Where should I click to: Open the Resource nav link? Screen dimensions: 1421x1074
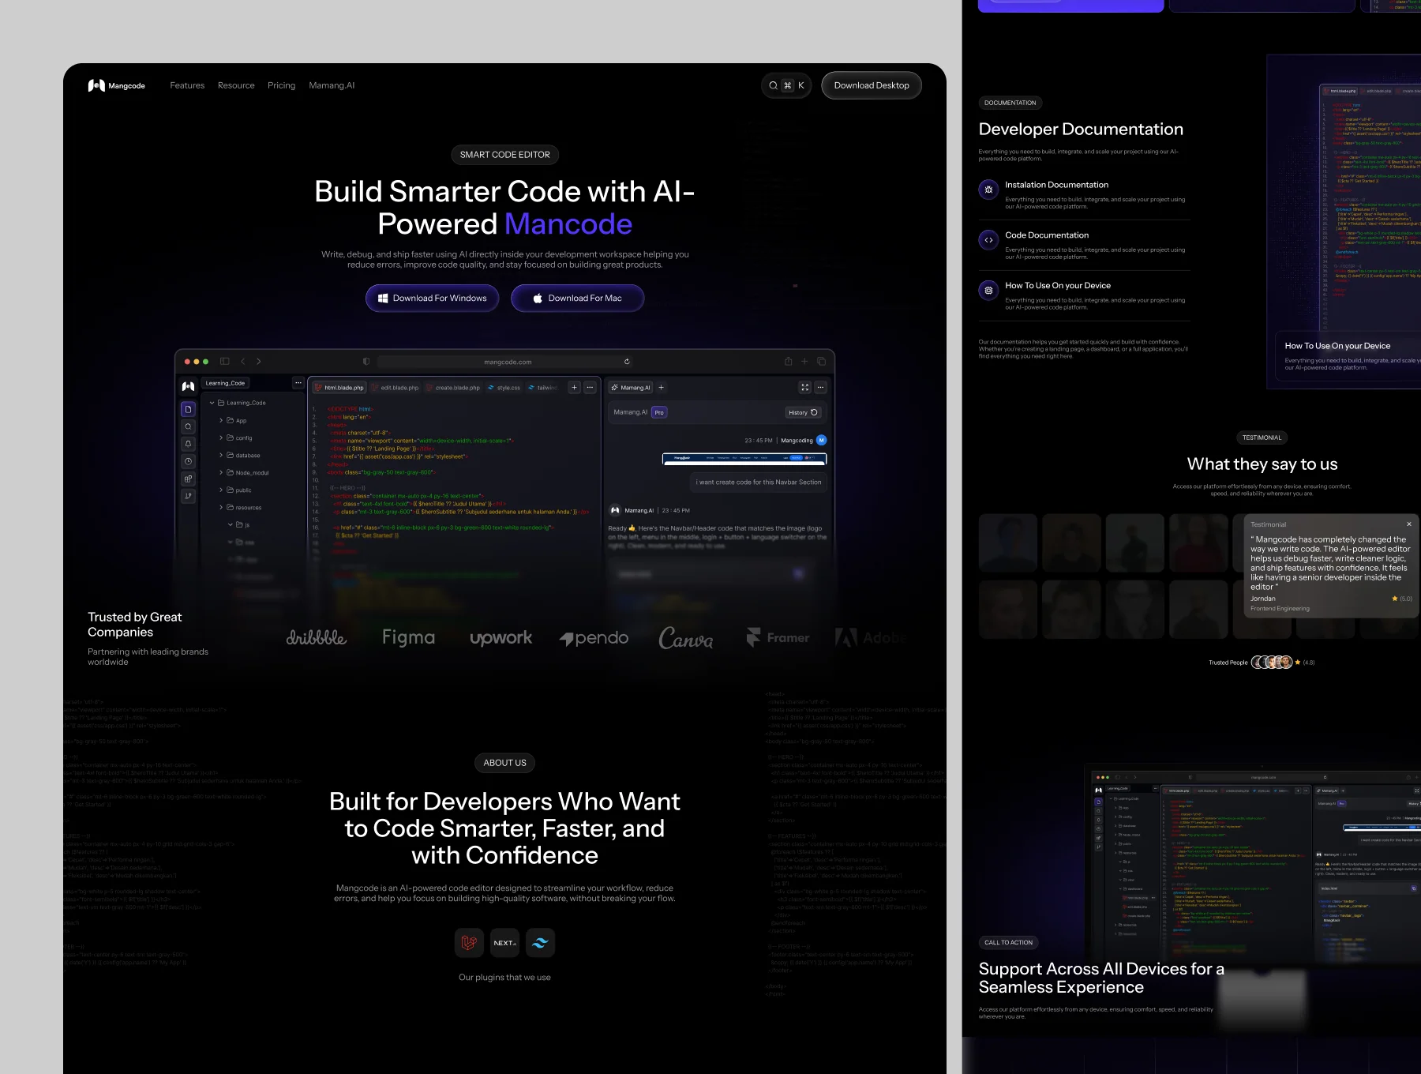236,85
